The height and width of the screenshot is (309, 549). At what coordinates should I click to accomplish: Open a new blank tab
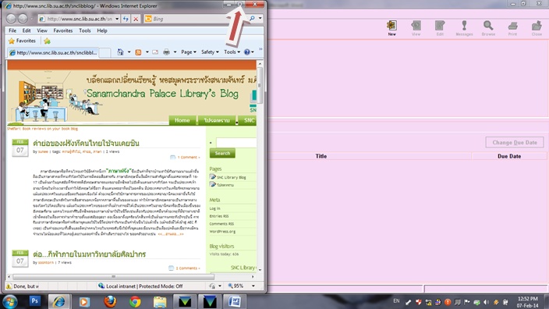(x=104, y=53)
